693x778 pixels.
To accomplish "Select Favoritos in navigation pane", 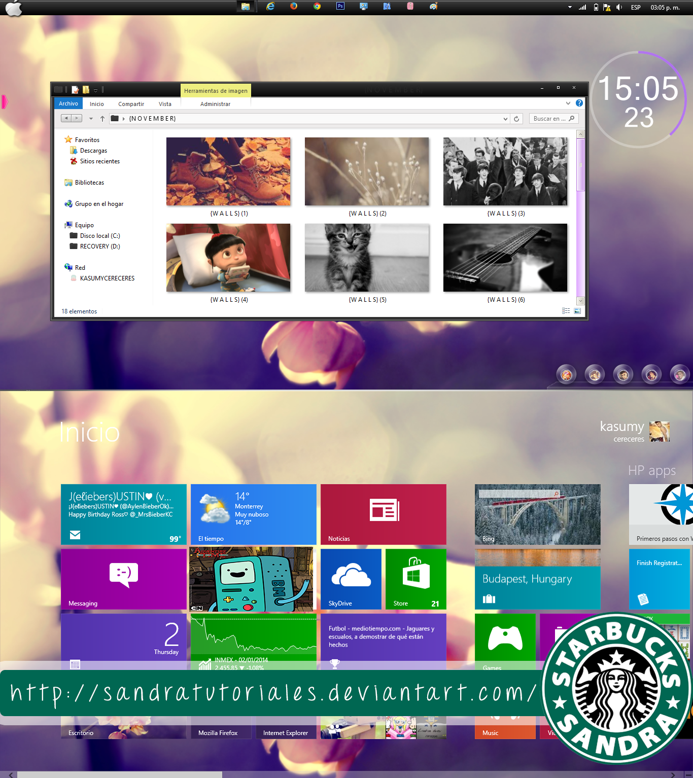I will (x=87, y=140).
